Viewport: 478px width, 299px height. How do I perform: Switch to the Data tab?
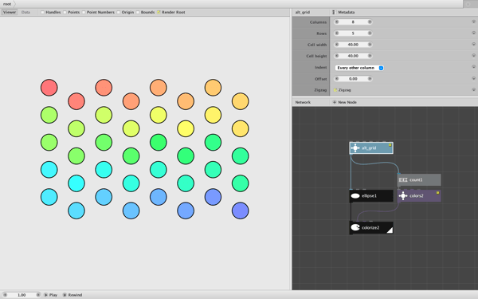pos(25,12)
